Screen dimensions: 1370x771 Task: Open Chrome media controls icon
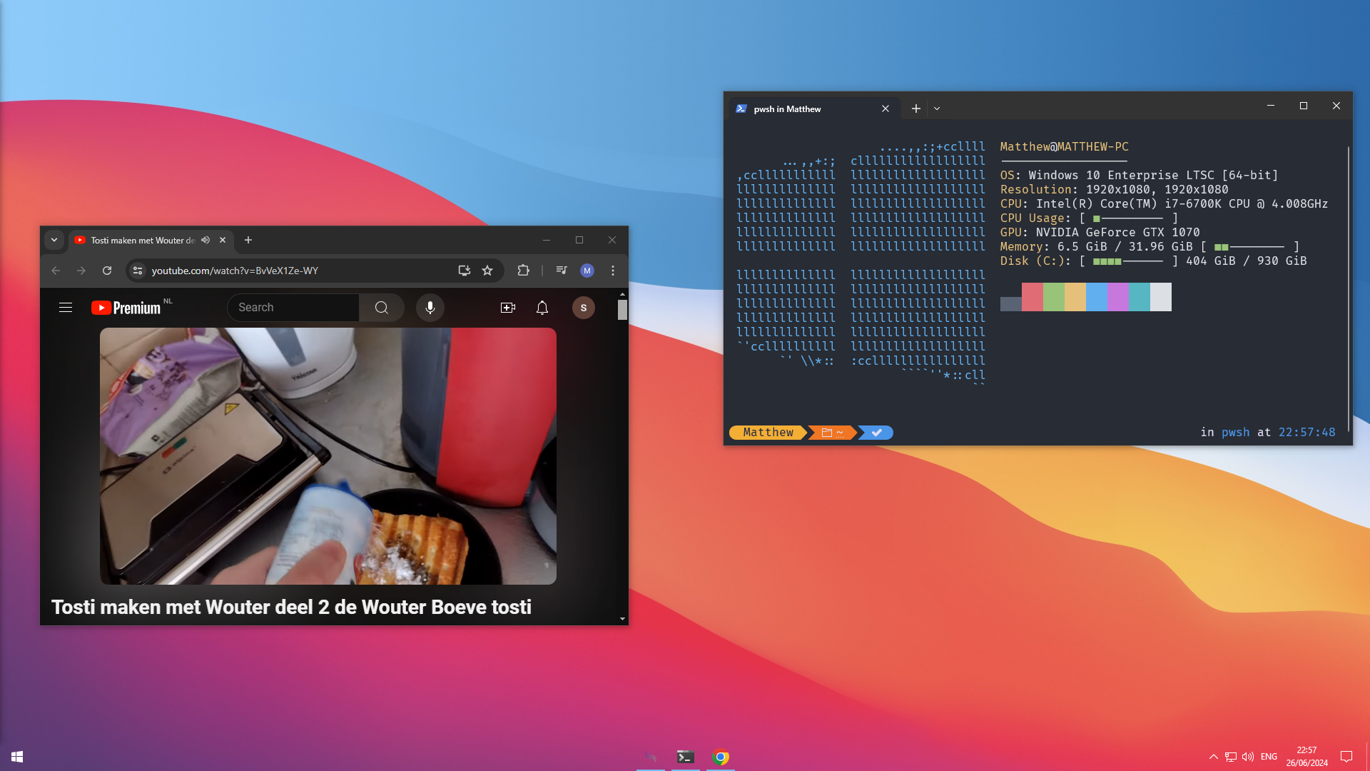click(x=562, y=271)
